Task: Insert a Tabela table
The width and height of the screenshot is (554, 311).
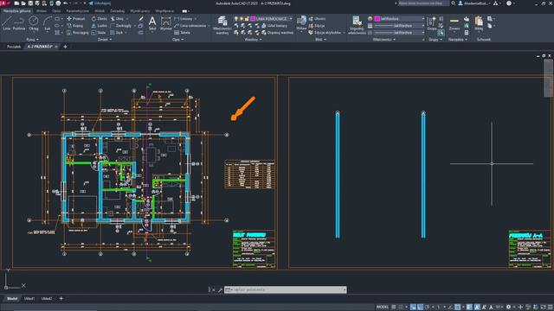Action: click(183, 33)
